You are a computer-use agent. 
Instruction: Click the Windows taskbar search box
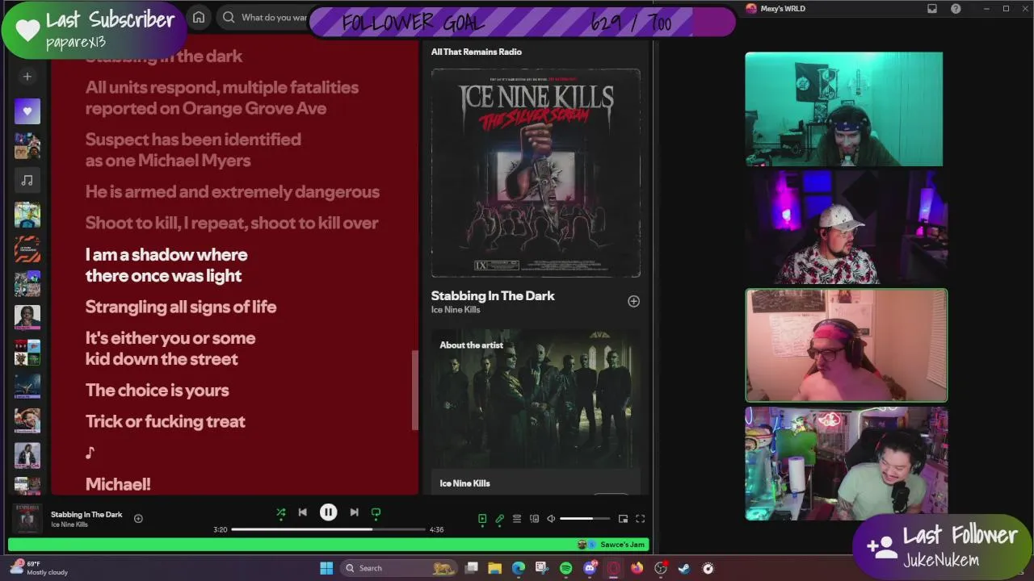399,568
